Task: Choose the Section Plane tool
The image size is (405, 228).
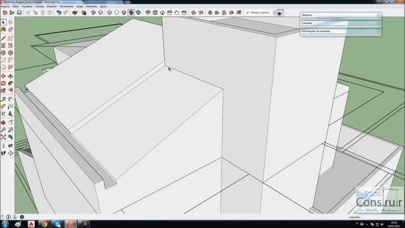Action: click(x=10, y=153)
